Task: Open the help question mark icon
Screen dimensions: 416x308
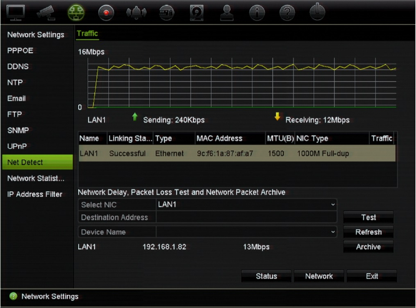Action: (287, 12)
